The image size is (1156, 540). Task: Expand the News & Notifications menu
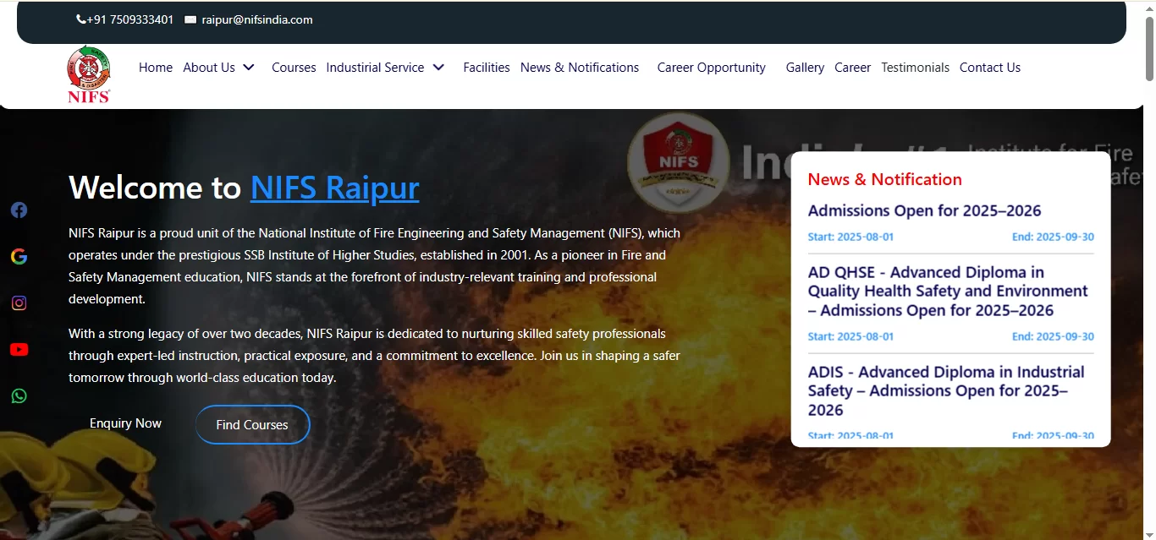[x=579, y=67]
